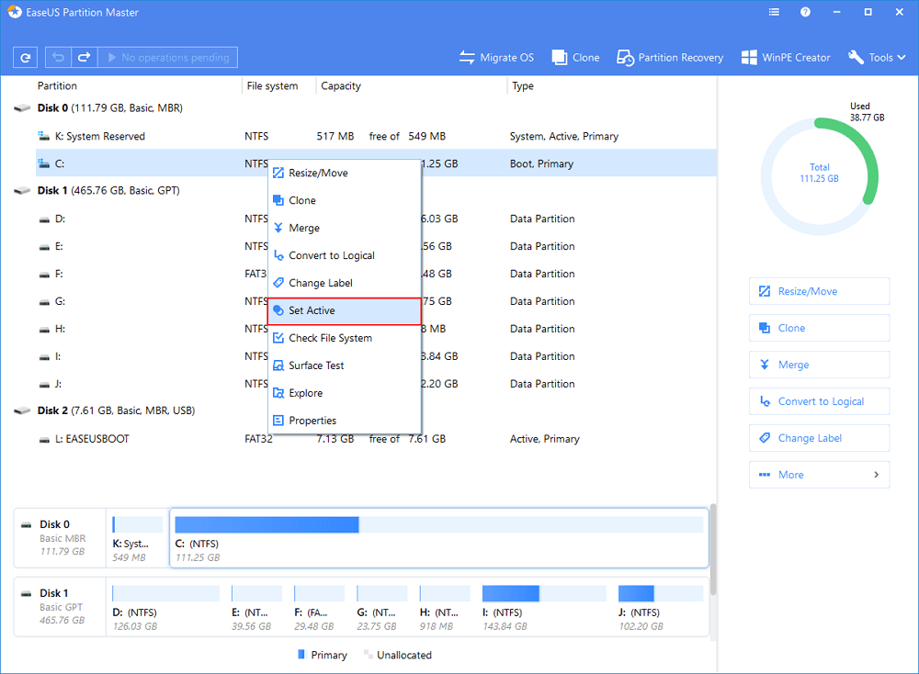
Task: Select J: 102.20 GB block in disk map
Action: coord(661,607)
